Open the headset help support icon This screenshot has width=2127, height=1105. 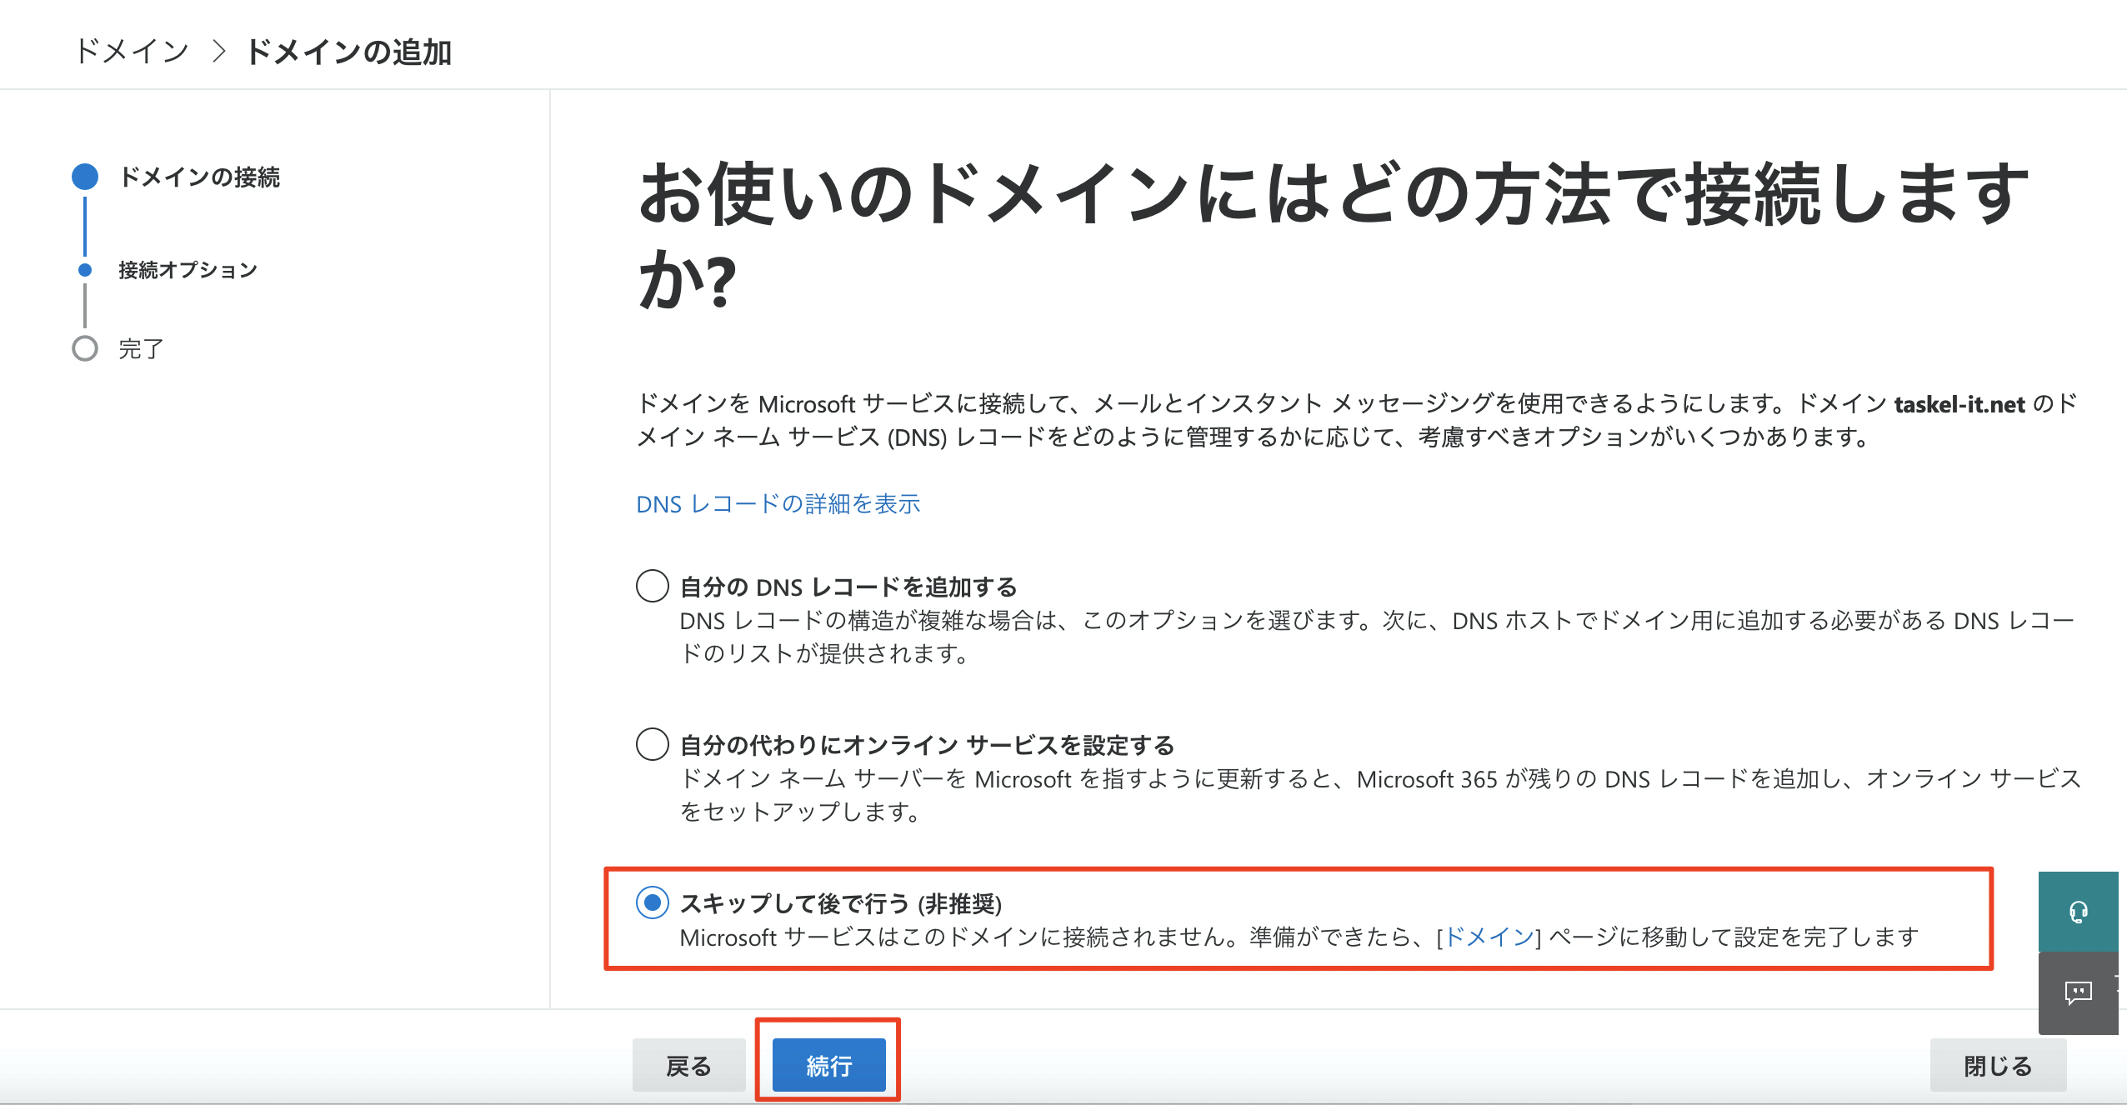point(2078,912)
